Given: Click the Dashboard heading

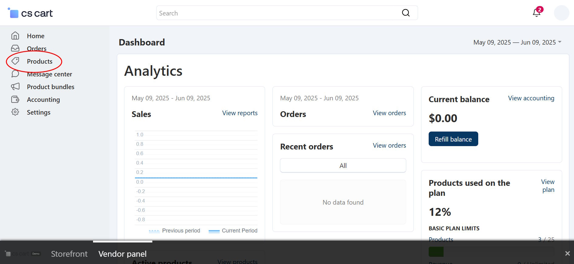Looking at the screenshot, I should (x=142, y=42).
